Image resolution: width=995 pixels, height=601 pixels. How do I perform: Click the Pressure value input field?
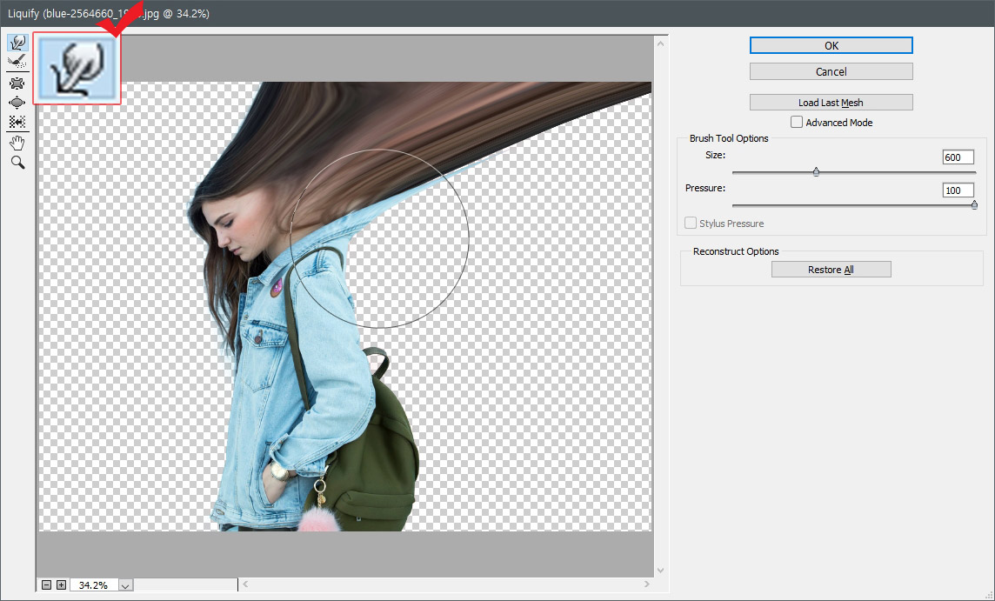(958, 190)
